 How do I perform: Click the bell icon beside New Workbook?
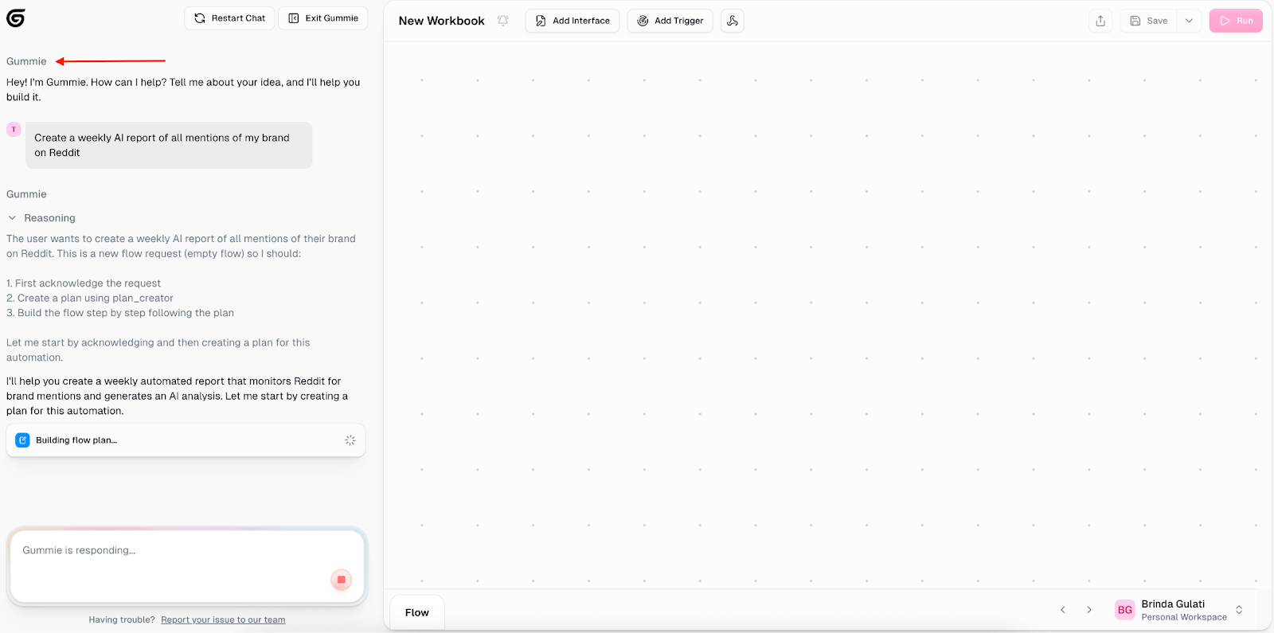pos(503,21)
